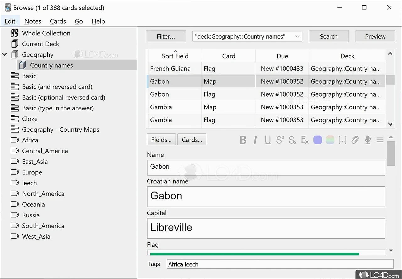The height and width of the screenshot is (279, 402).
Task: Select the French Guiana Flag row
Action: pyautogui.click(x=267, y=68)
